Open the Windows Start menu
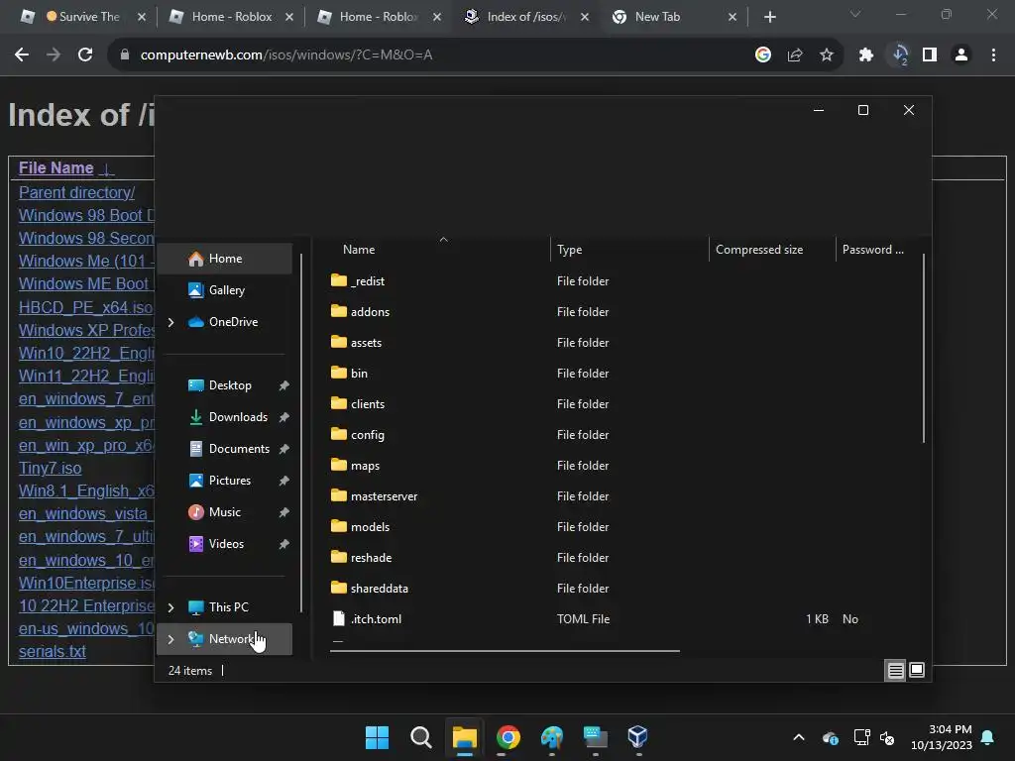 coord(377,737)
